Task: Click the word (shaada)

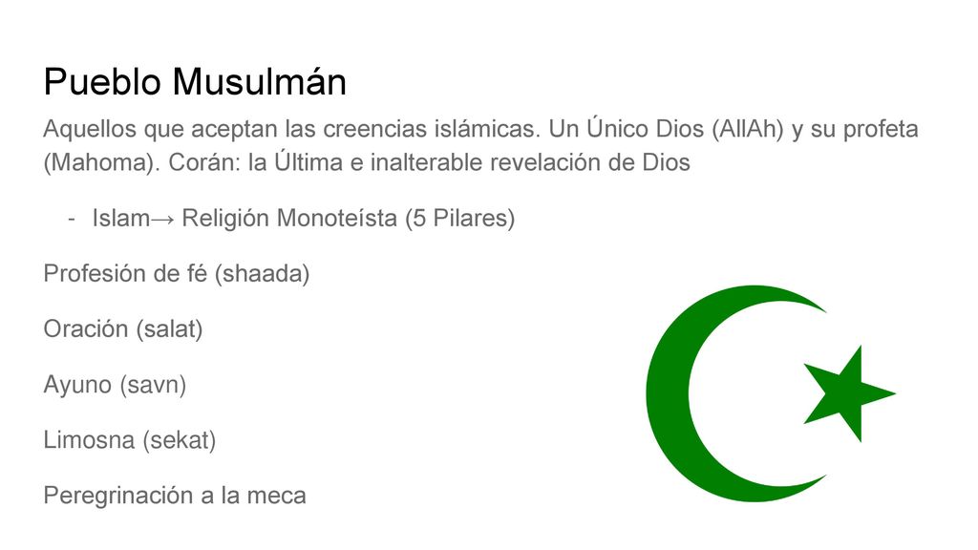Action: point(262,274)
